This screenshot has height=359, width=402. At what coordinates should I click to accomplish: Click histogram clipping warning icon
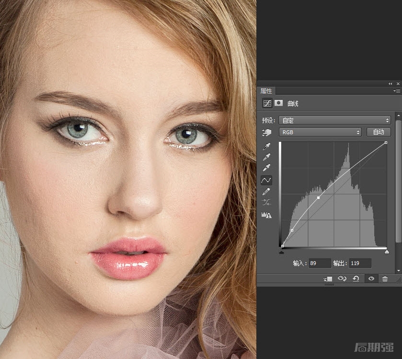tap(266, 215)
